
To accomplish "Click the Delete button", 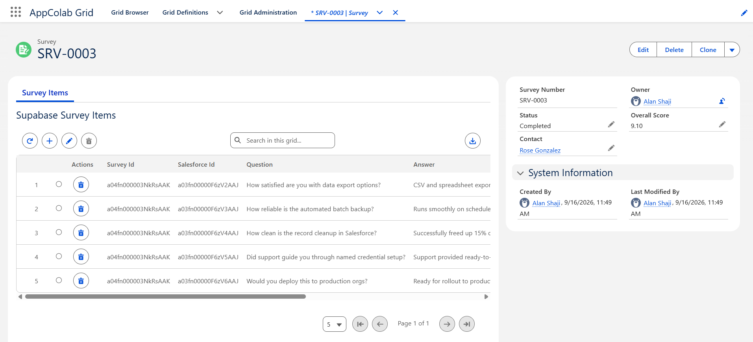I will pos(674,50).
